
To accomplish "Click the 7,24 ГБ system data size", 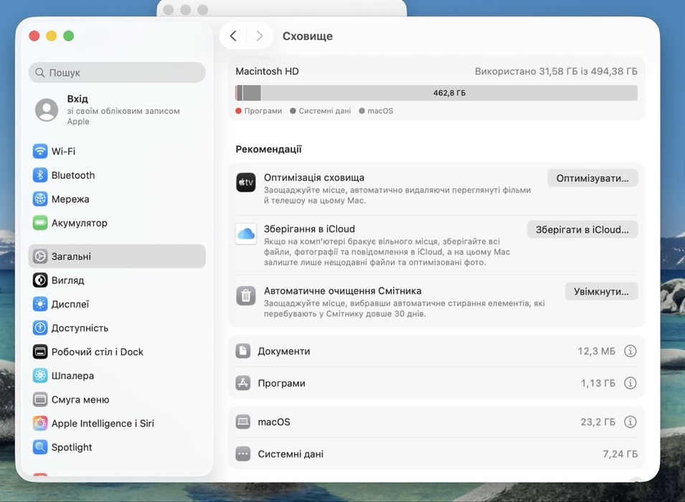I will coord(620,455).
